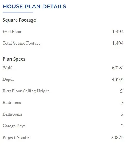Select the bedrooms count 3

coord(122,103)
